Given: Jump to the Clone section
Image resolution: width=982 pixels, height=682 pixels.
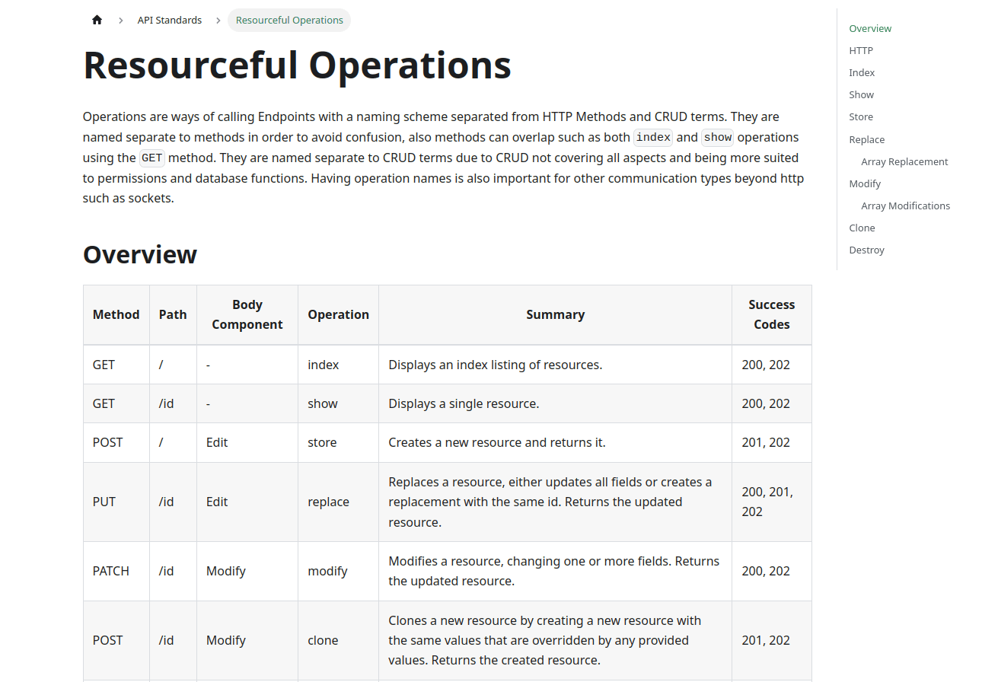Looking at the screenshot, I should pos(862,228).
